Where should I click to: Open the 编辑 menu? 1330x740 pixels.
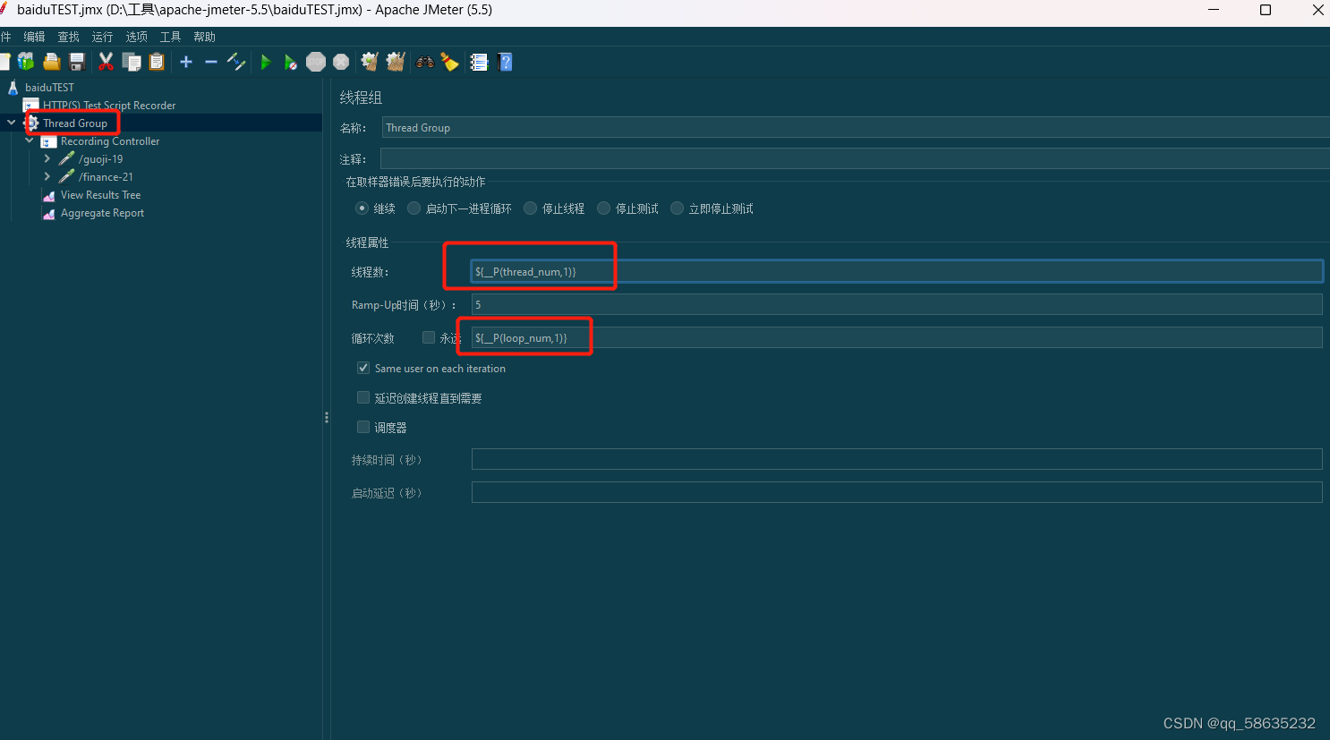pyautogui.click(x=34, y=37)
